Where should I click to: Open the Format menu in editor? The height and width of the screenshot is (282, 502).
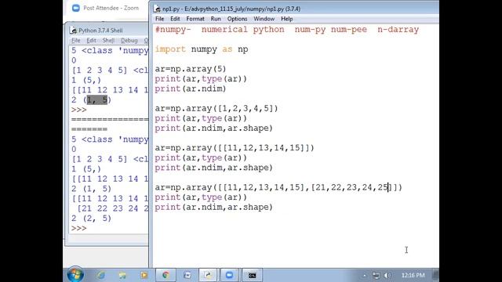coord(195,19)
